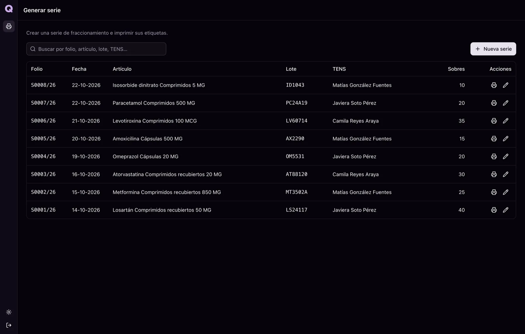This screenshot has height=334, width=525.
Task: Print labels for series S0005/26
Action: coord(494,138)
